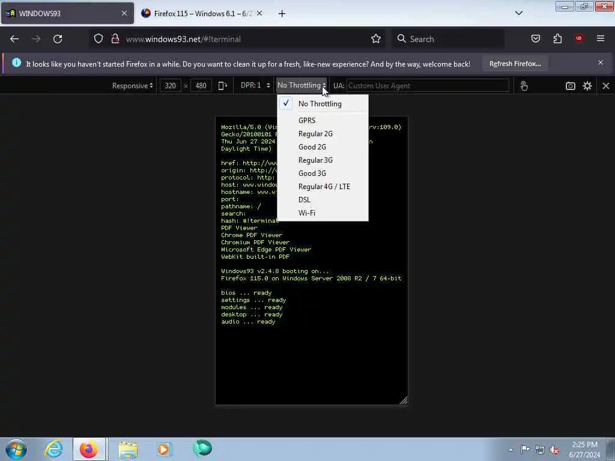Reload the page with the refresh icon
Screen dimensions: 615x461
pos(58,39)
